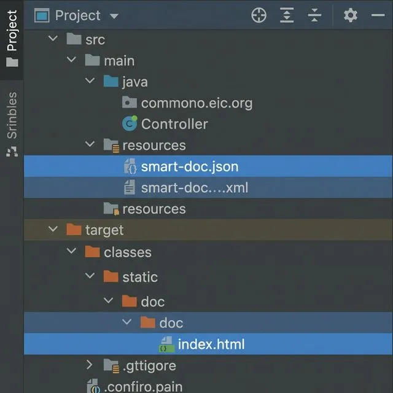Switch to the Project side tab
393x393 pixels.
pyautogui.click(x=12, y=37)
